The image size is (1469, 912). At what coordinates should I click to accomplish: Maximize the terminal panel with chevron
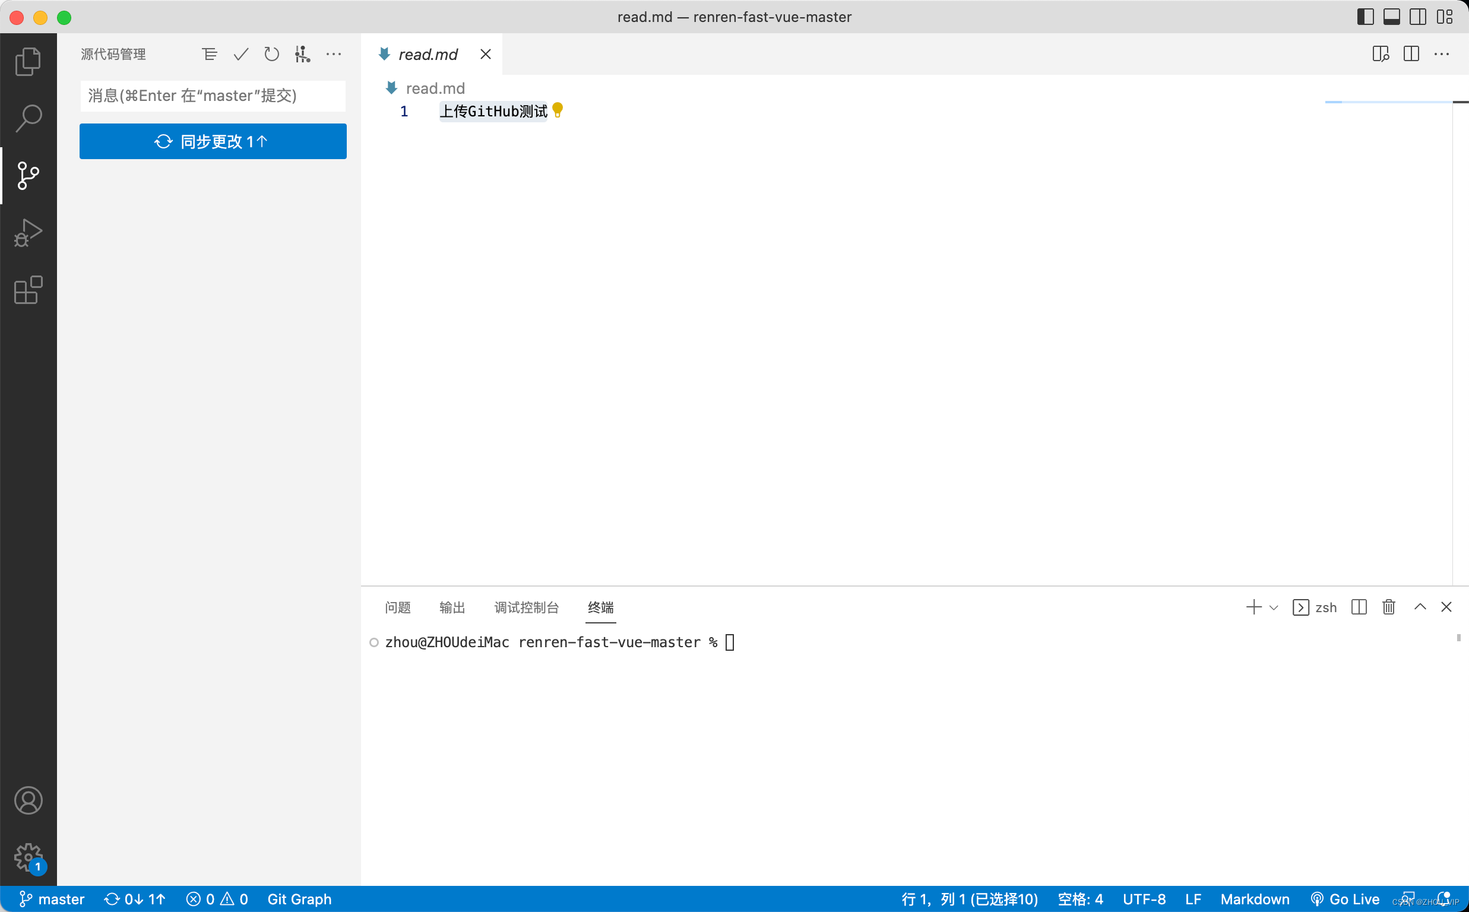click(1420, 607)
